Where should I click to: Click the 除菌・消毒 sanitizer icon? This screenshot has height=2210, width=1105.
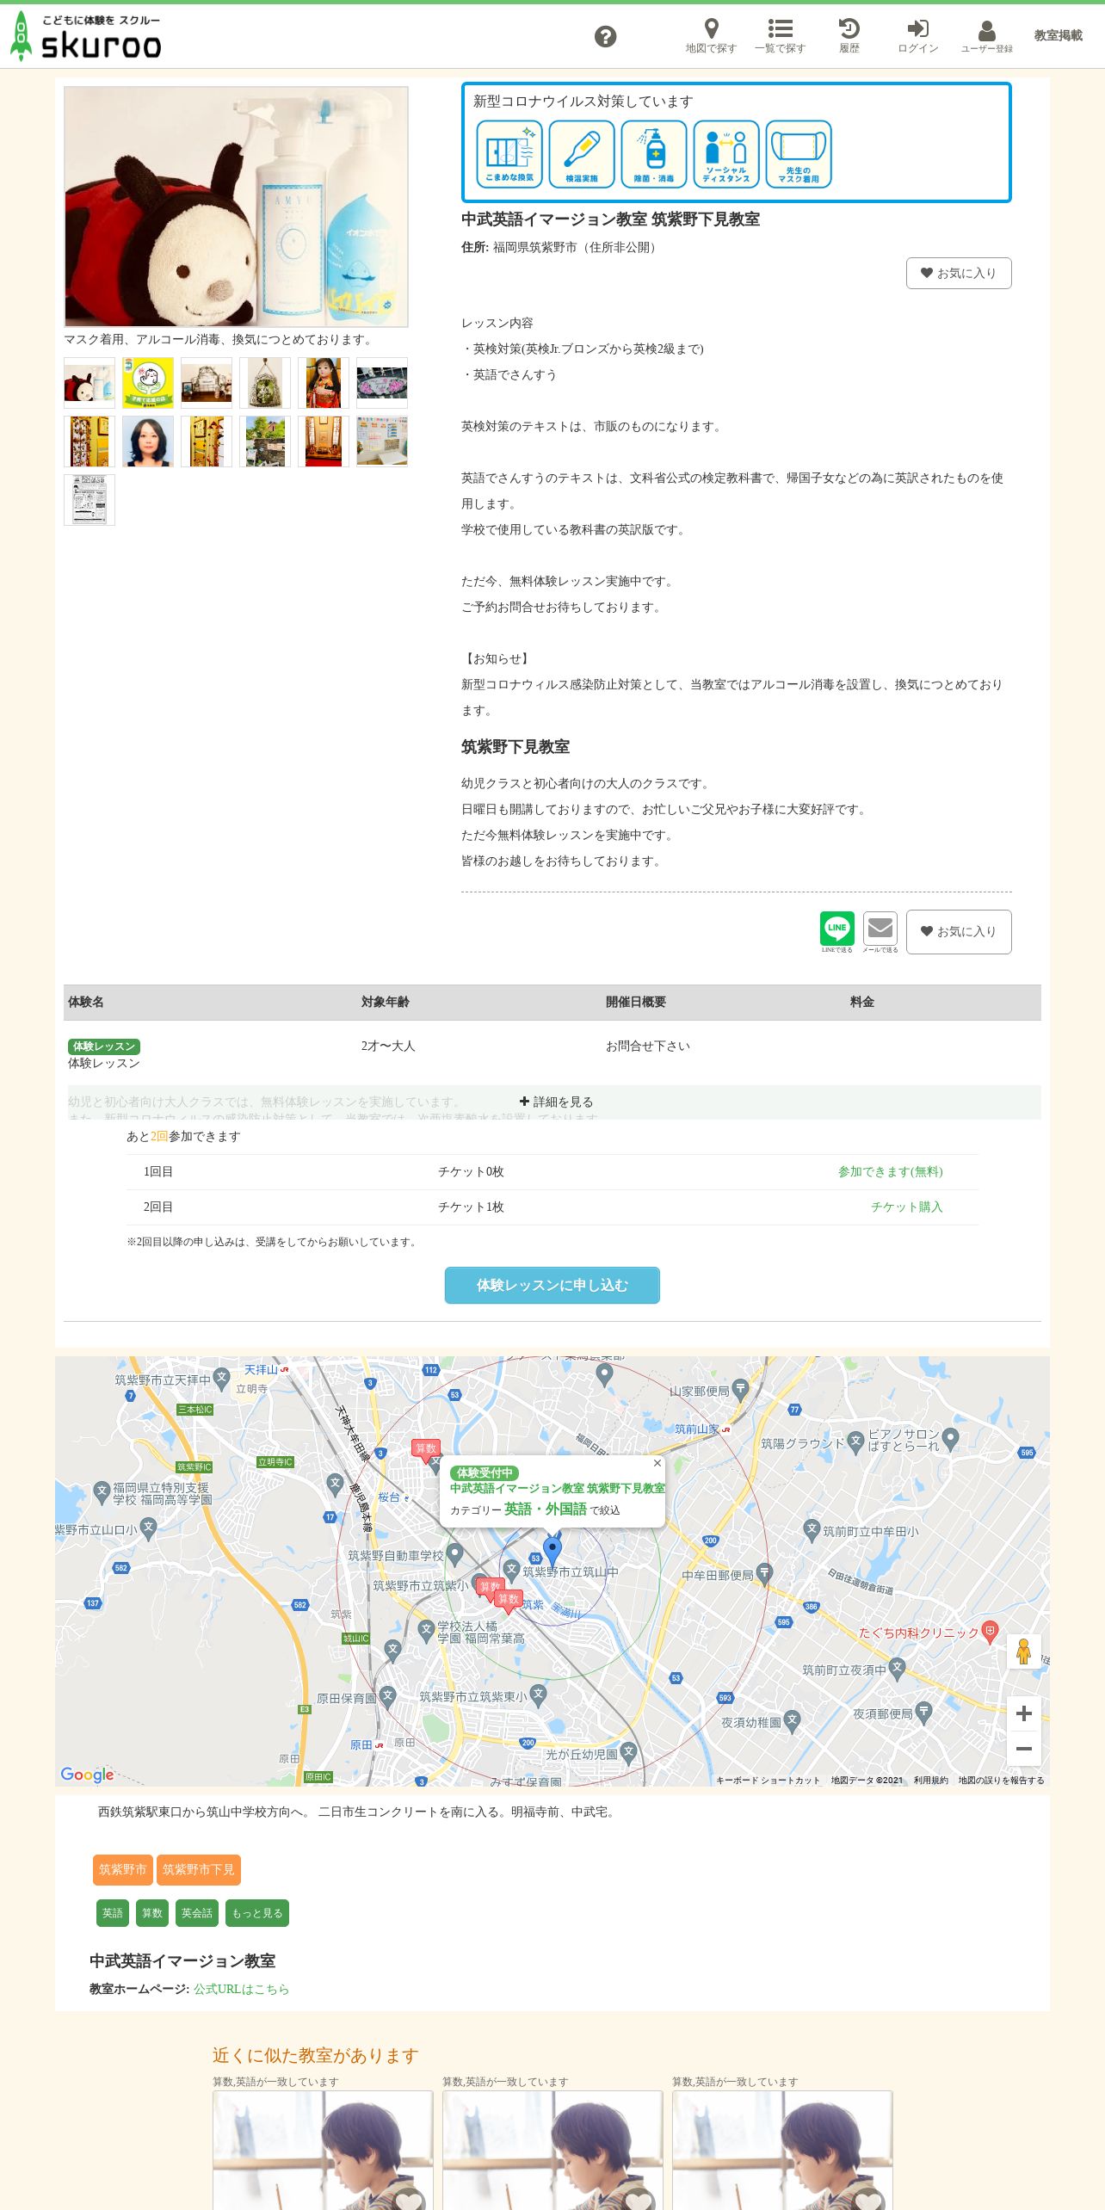(x=654, y=154)
